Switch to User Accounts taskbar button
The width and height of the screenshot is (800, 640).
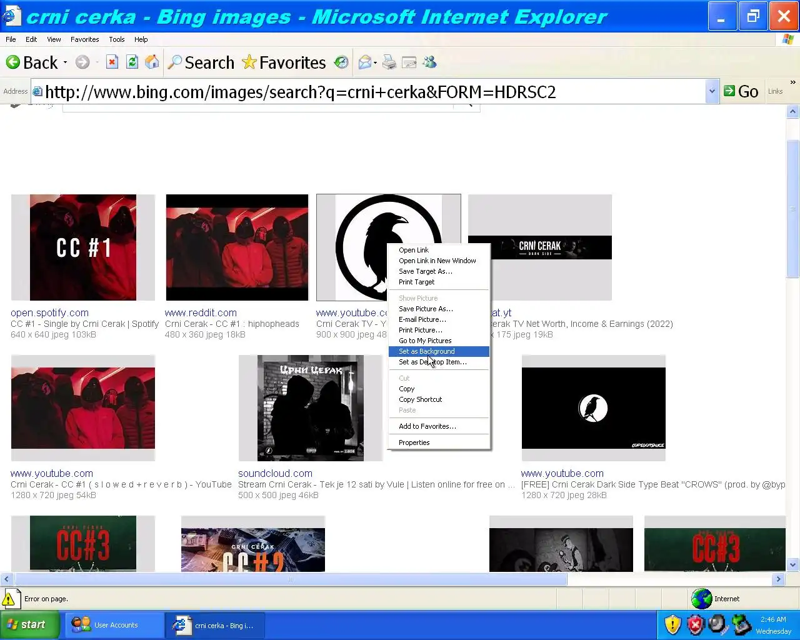click(x=114, y=625)
